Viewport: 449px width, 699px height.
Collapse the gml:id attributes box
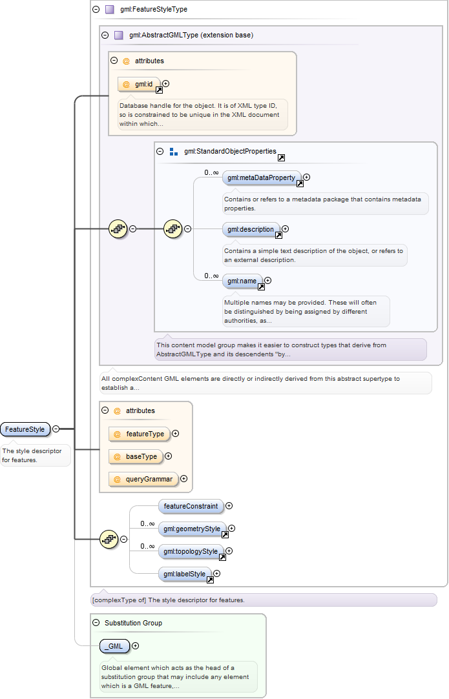(114, 61)
